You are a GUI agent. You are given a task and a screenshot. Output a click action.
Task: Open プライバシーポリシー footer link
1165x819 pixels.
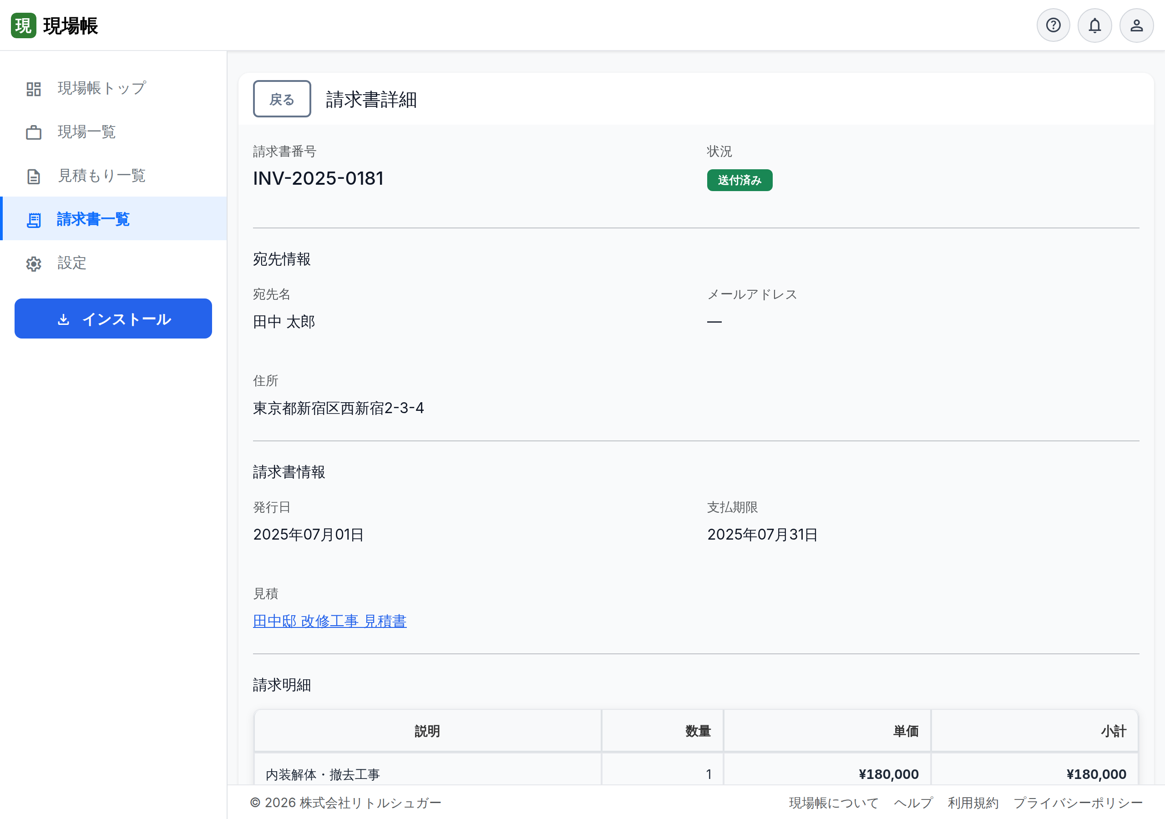click(1078, 803)
